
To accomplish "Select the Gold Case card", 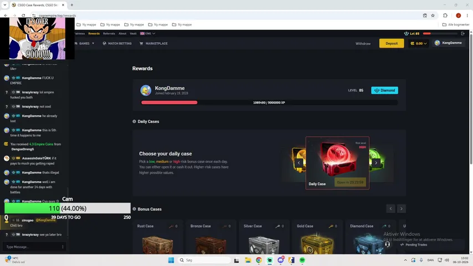I will click(317, 237).
